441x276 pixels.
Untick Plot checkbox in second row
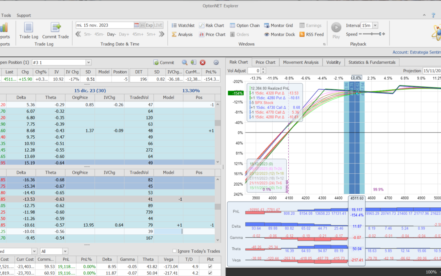210,273
